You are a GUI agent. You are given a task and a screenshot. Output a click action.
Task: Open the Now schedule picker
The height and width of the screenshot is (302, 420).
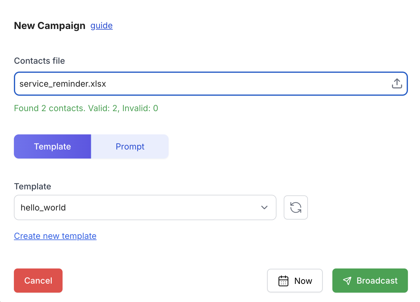(x=295, y=281)
